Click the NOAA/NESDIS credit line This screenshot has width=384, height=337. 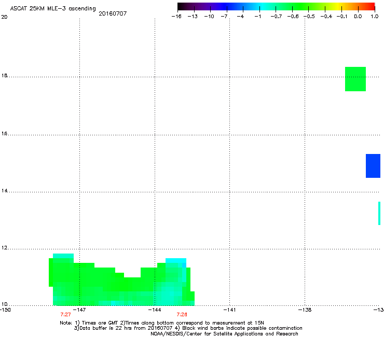click(224, 334)
